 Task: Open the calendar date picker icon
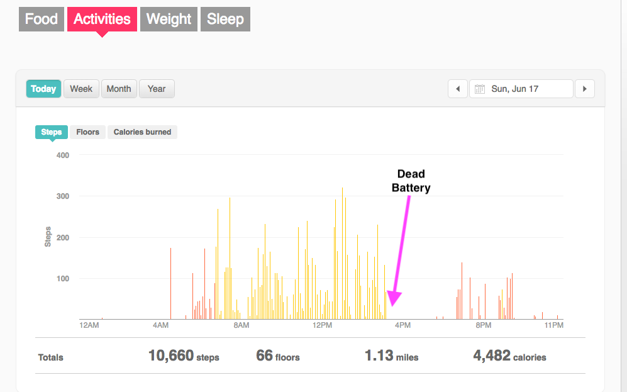pyautogui.click(x=480, y=89)
